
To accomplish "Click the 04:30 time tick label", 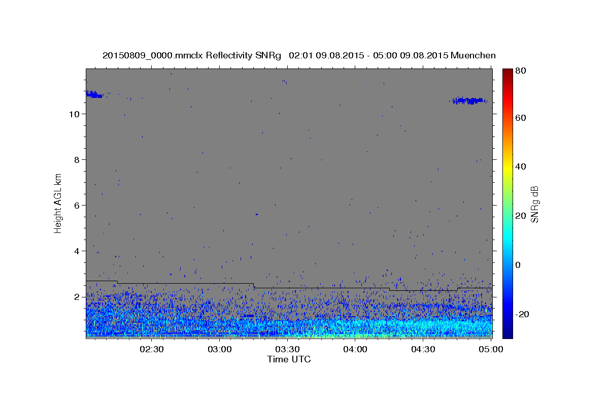I will tap(423, 349).
